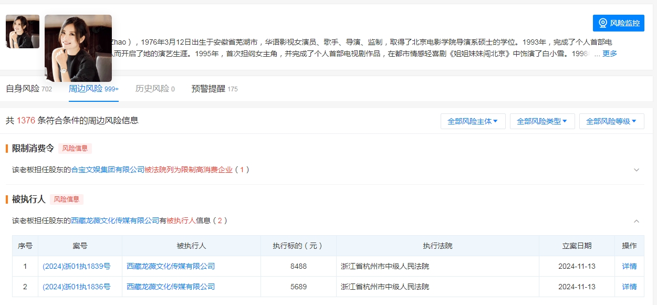Click the 限制消费令 section heading
This screenshot has width=657, height=305.
click(33, 149)
